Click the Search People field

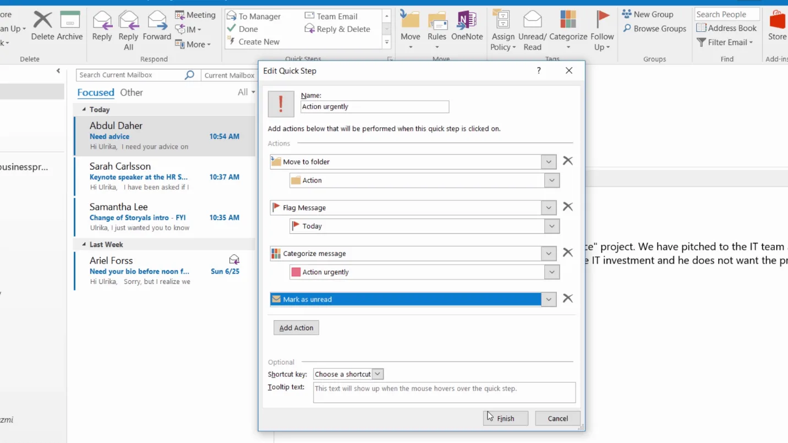(726, 14)
